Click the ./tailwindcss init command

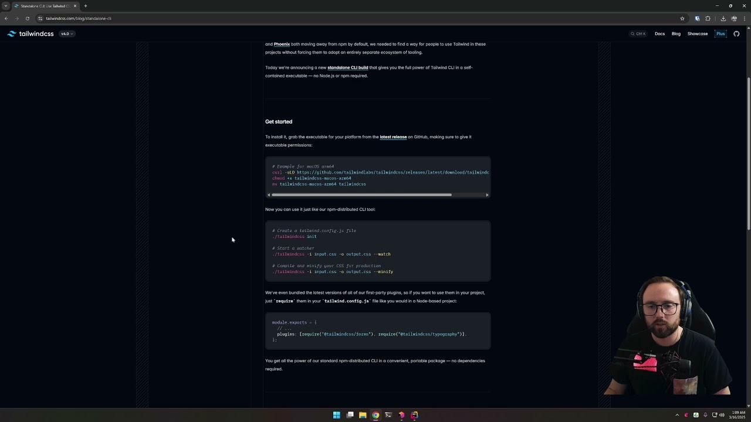(x=294, y=236)
